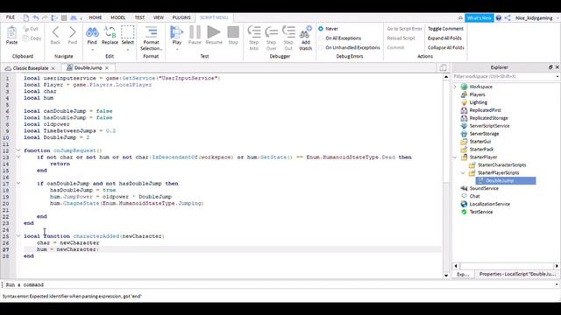The height and width of the screenshot is (315, 561).
Task: Click Reload Script action
Action: pos(401,38)
